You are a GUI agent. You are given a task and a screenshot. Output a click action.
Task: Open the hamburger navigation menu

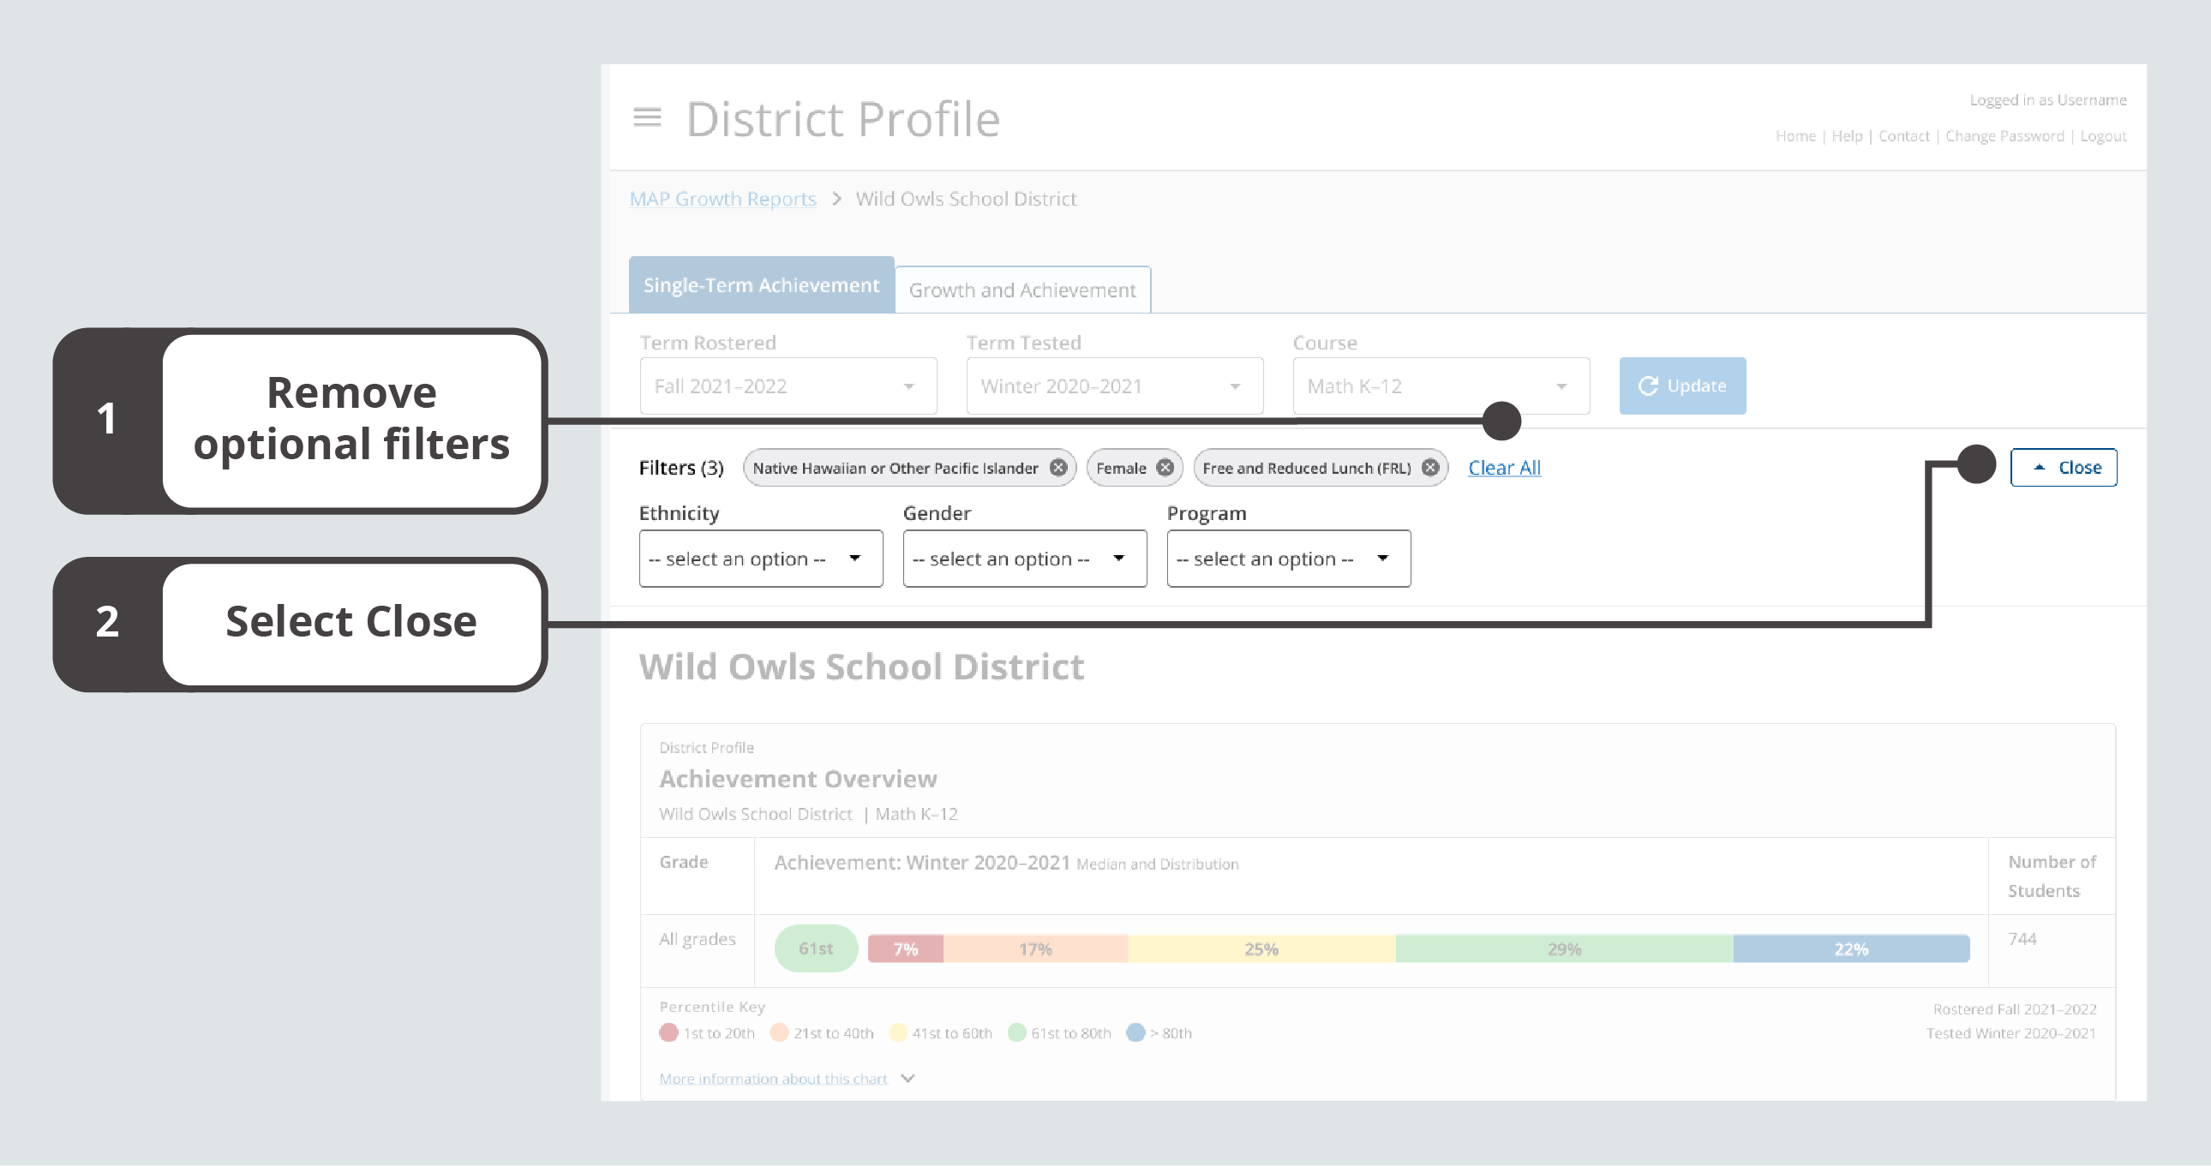646,118
